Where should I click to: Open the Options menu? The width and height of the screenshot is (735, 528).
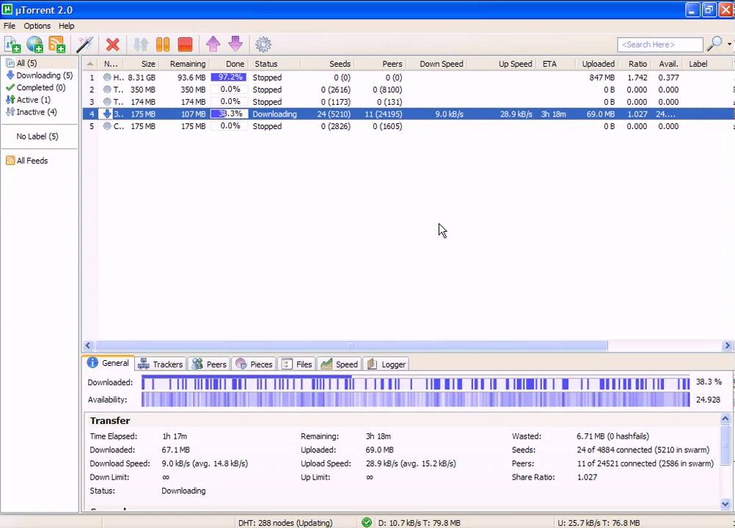coord(37,26)
